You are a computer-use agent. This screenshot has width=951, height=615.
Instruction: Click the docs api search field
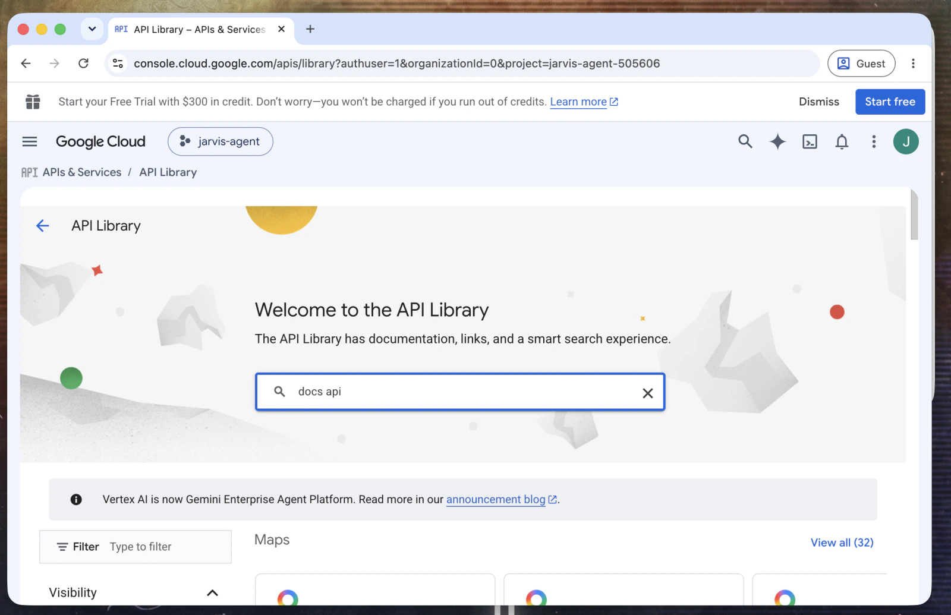(460, 392)
